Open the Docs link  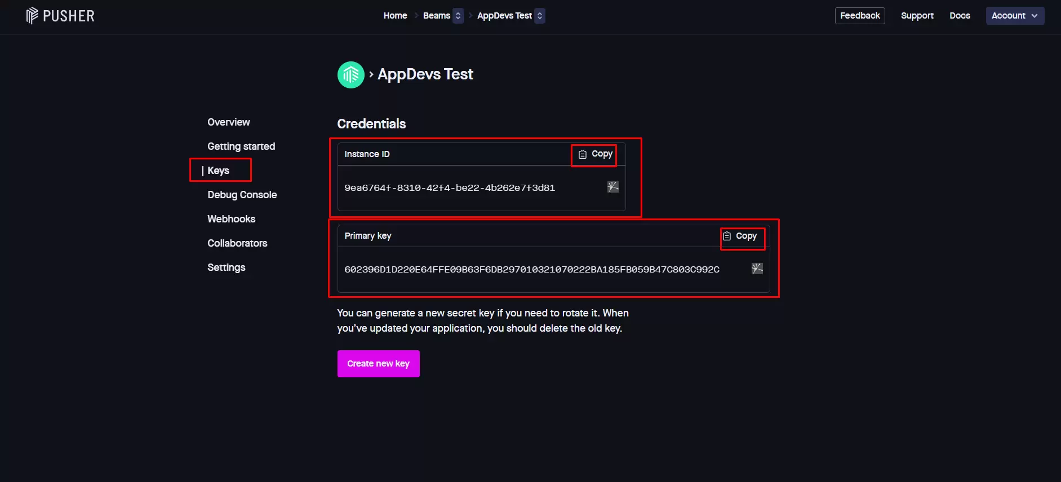(x=960, y=16)
